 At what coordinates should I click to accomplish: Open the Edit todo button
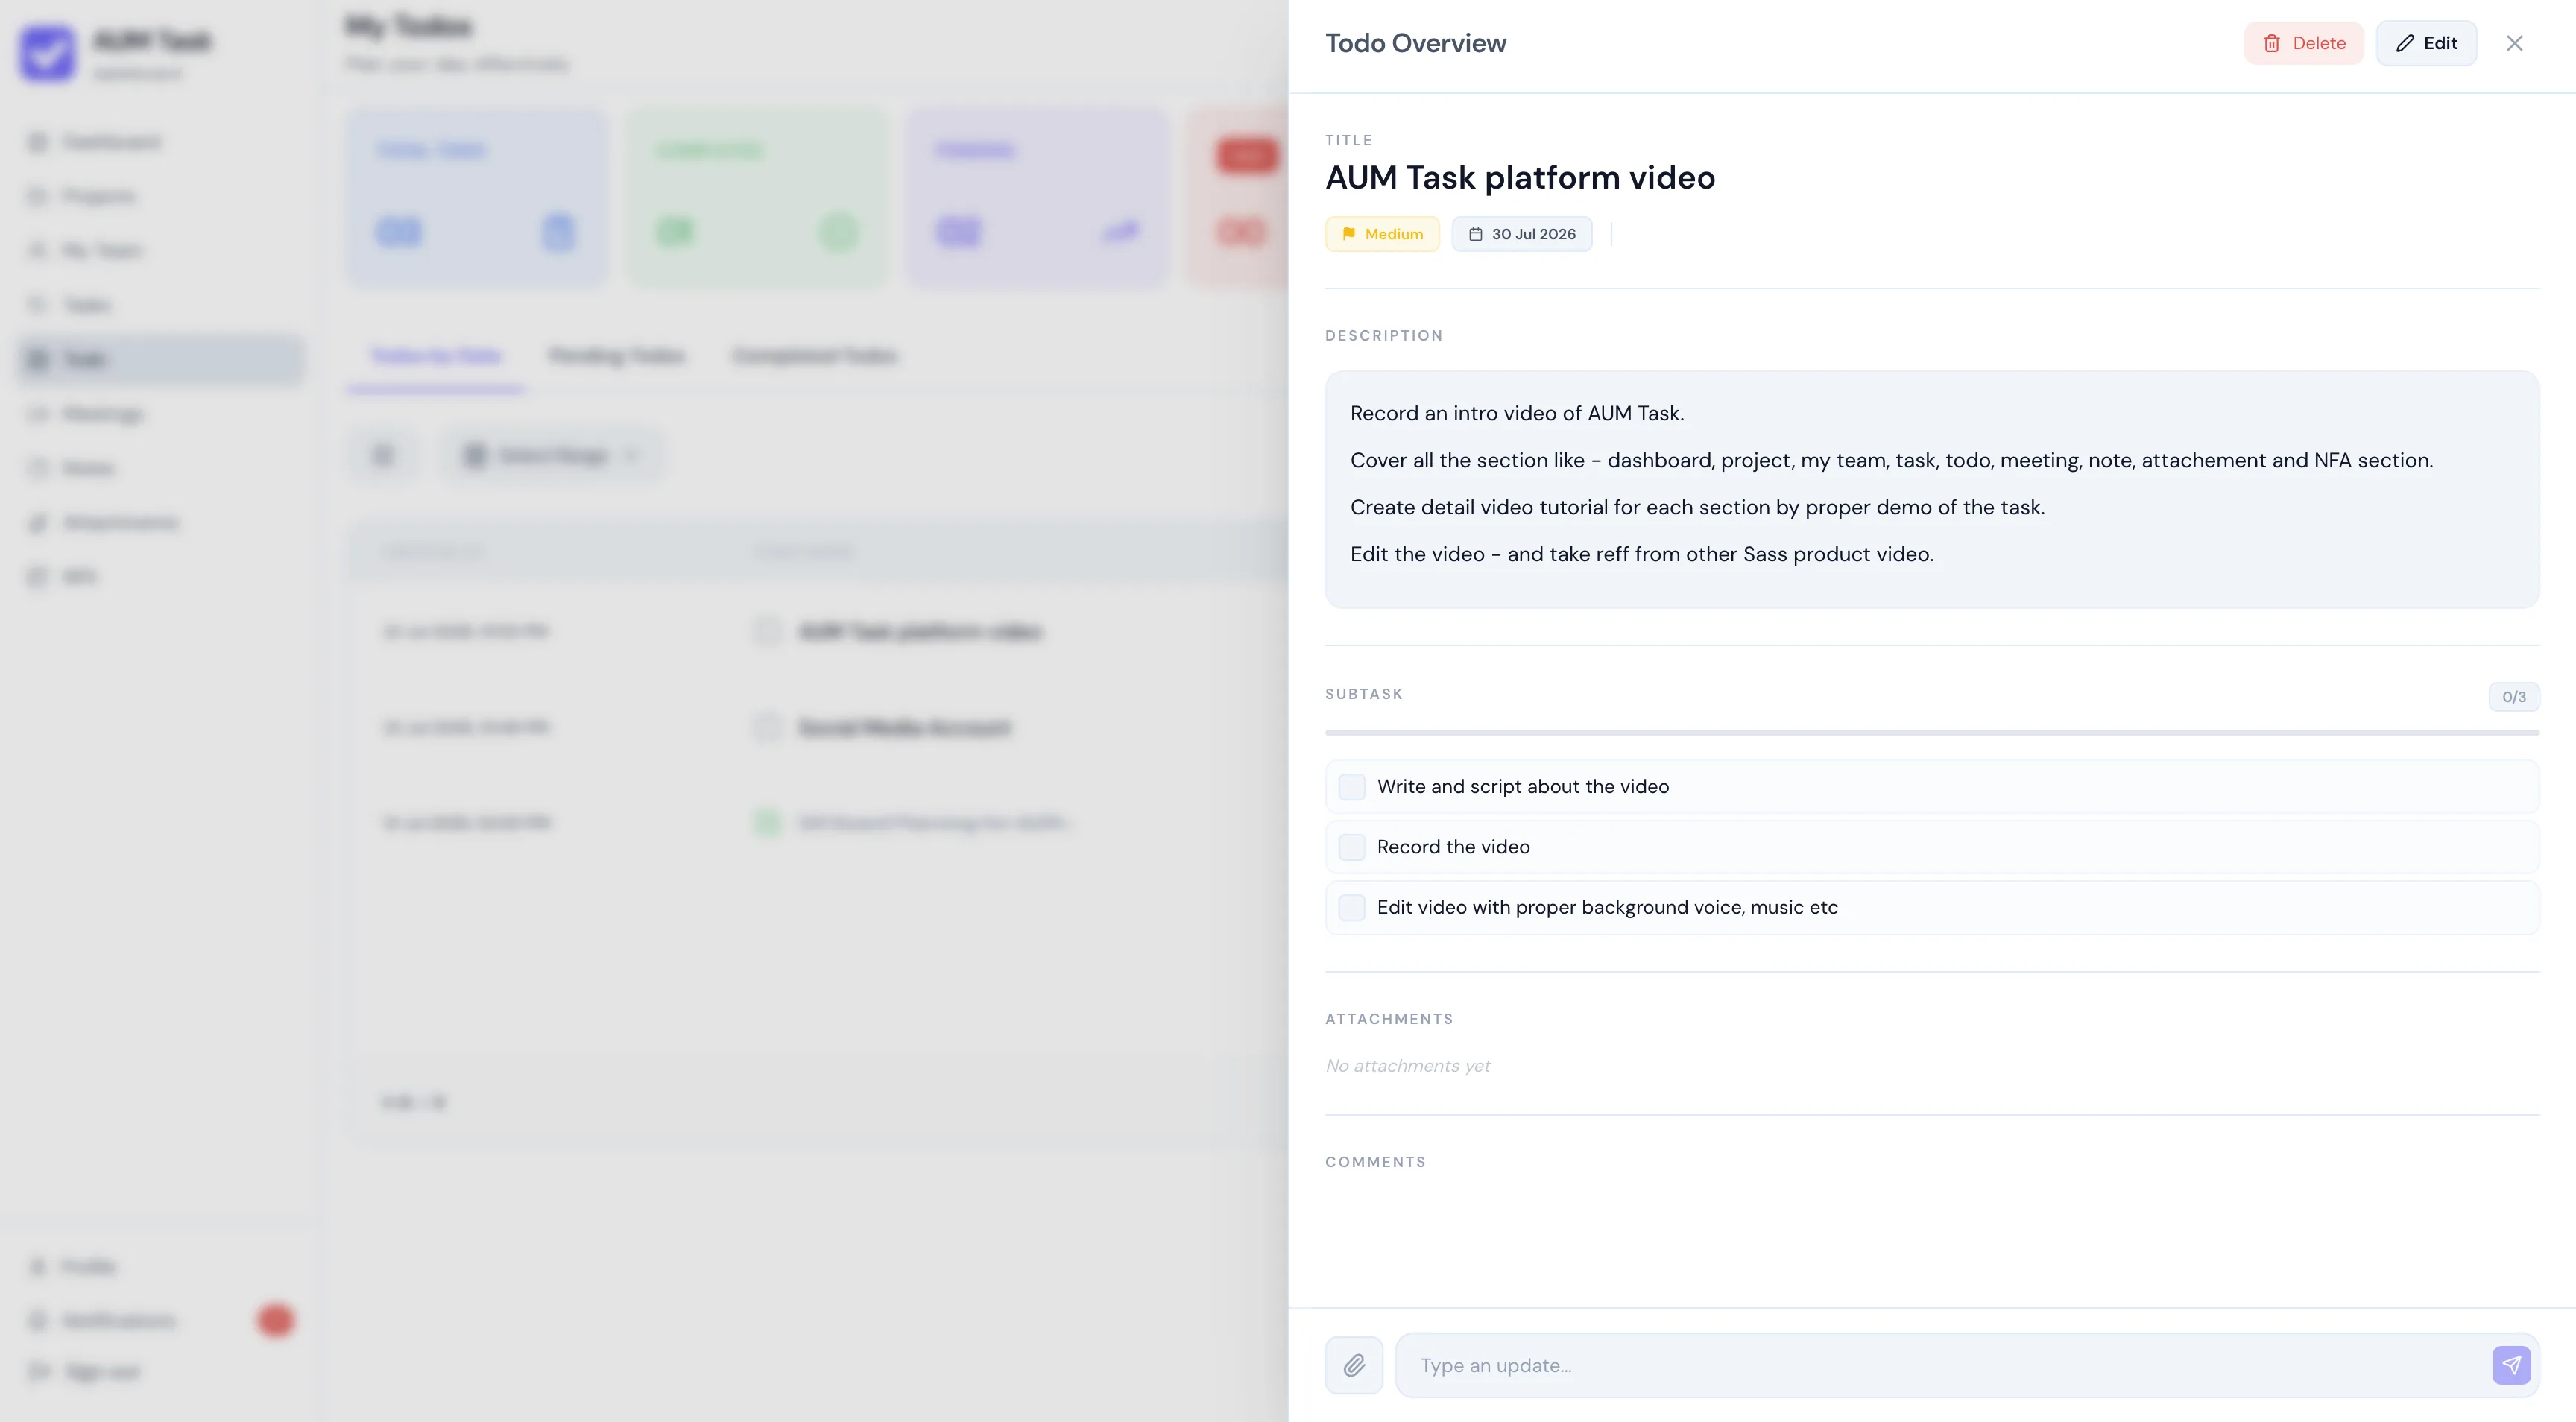pyautogui.click(x=2426, y=43)
